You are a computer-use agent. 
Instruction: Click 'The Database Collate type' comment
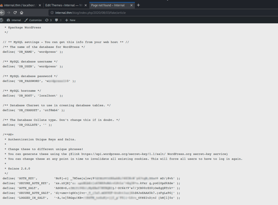click(61, 120)
